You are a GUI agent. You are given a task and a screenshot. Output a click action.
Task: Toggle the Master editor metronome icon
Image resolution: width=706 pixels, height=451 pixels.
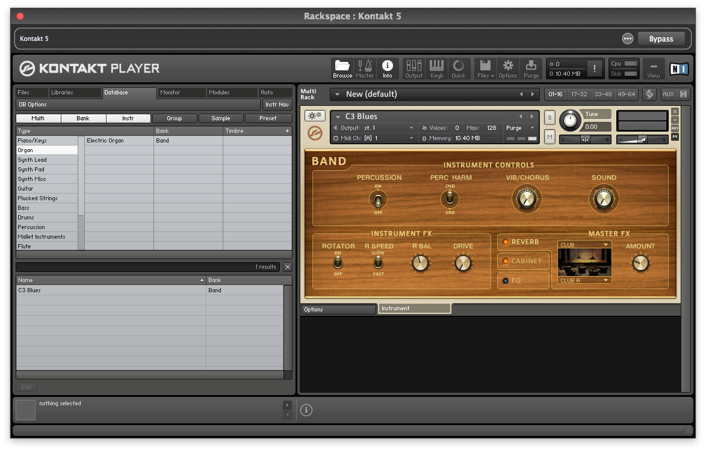[365, 69]
